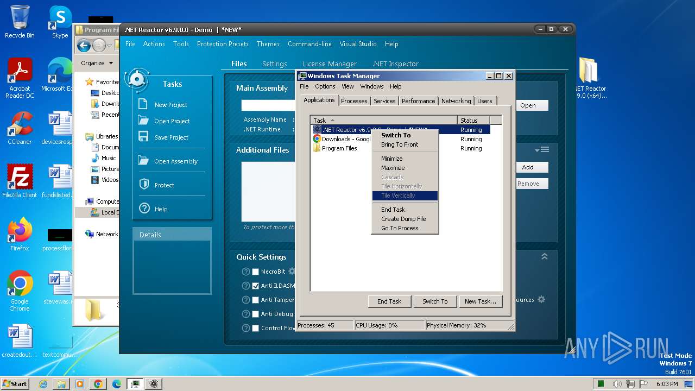695x391 pixels.
Task: Open the Additional Files options menu icon
Action: click(x=542, y=150)
